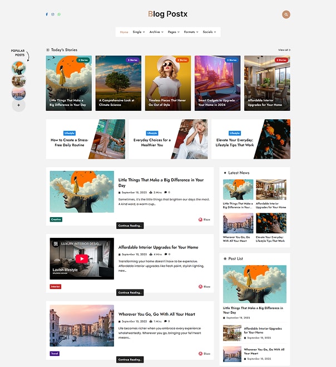Screen dimensions: 336x367
Task: Open the Pages dropdown menu
Action: tap(174, 32)
